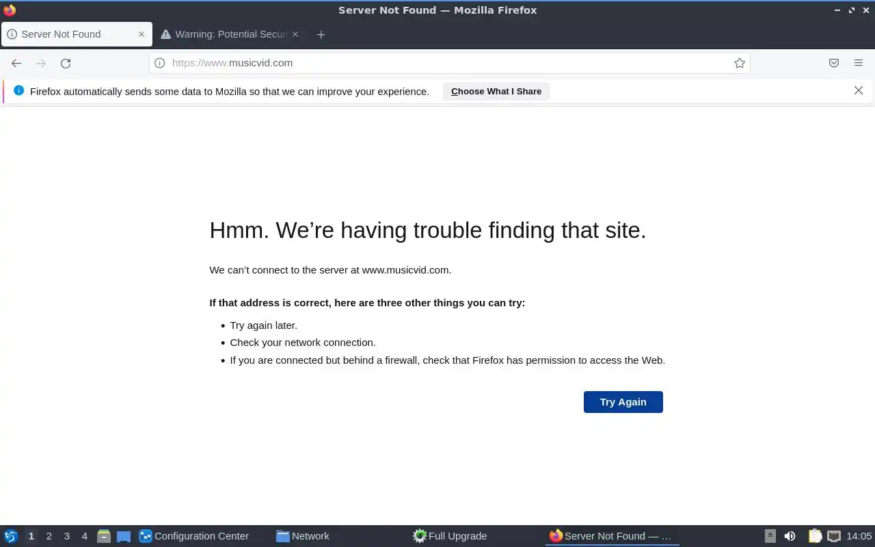
Task: Click the removable media tray icon
Action: pos(770,536)
